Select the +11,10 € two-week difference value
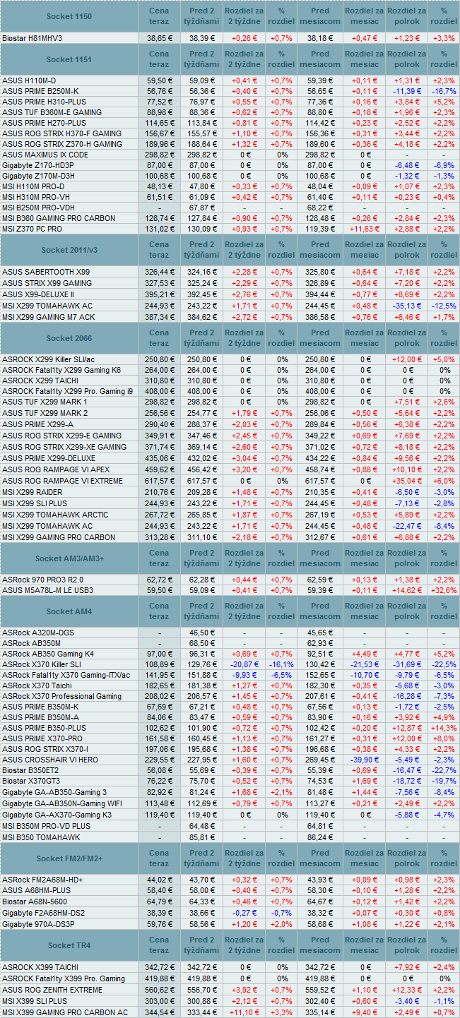 (244, 1012)
